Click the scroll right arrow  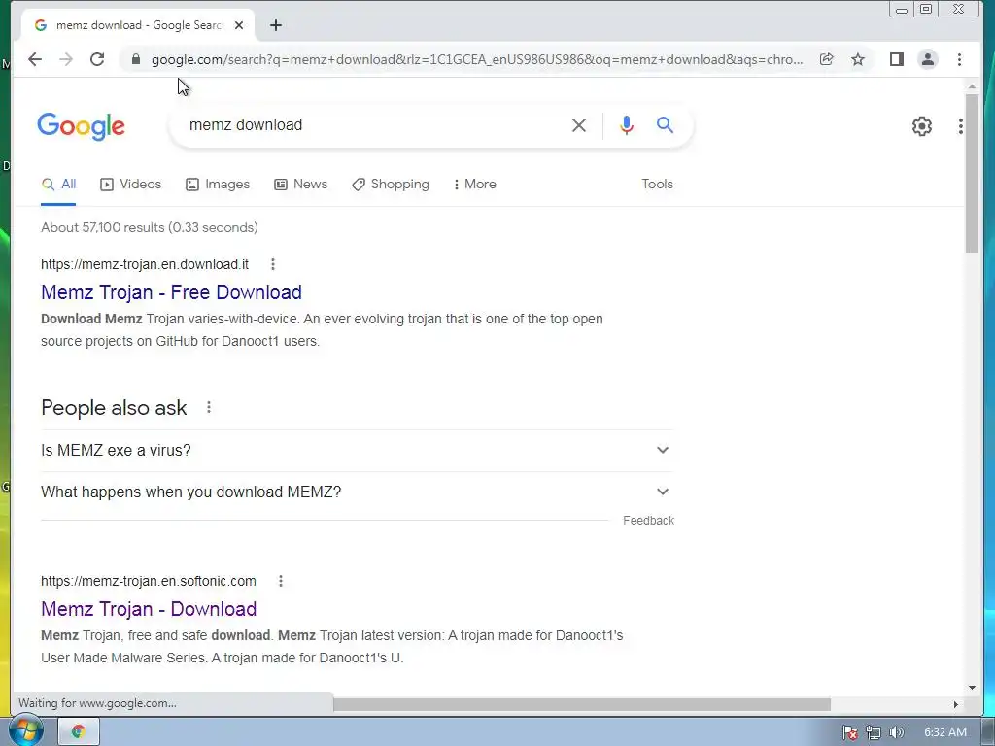[x=956, y=704]
